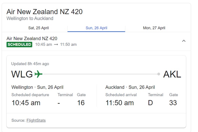Click the Wellington to Auckland subtitle
This screenshot has height=132, width=198.
(30, 18)
